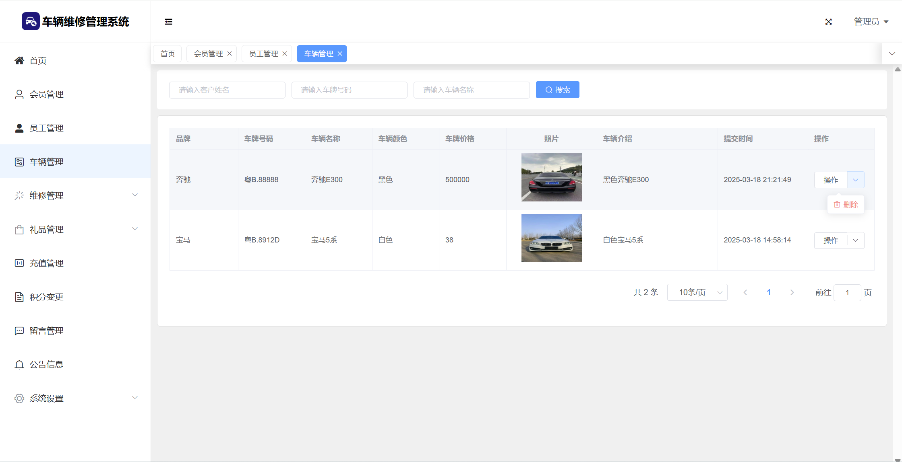Go to 会员管理 in the sidebar
This screenshot has height=462, width=902.
pos(46,94)
